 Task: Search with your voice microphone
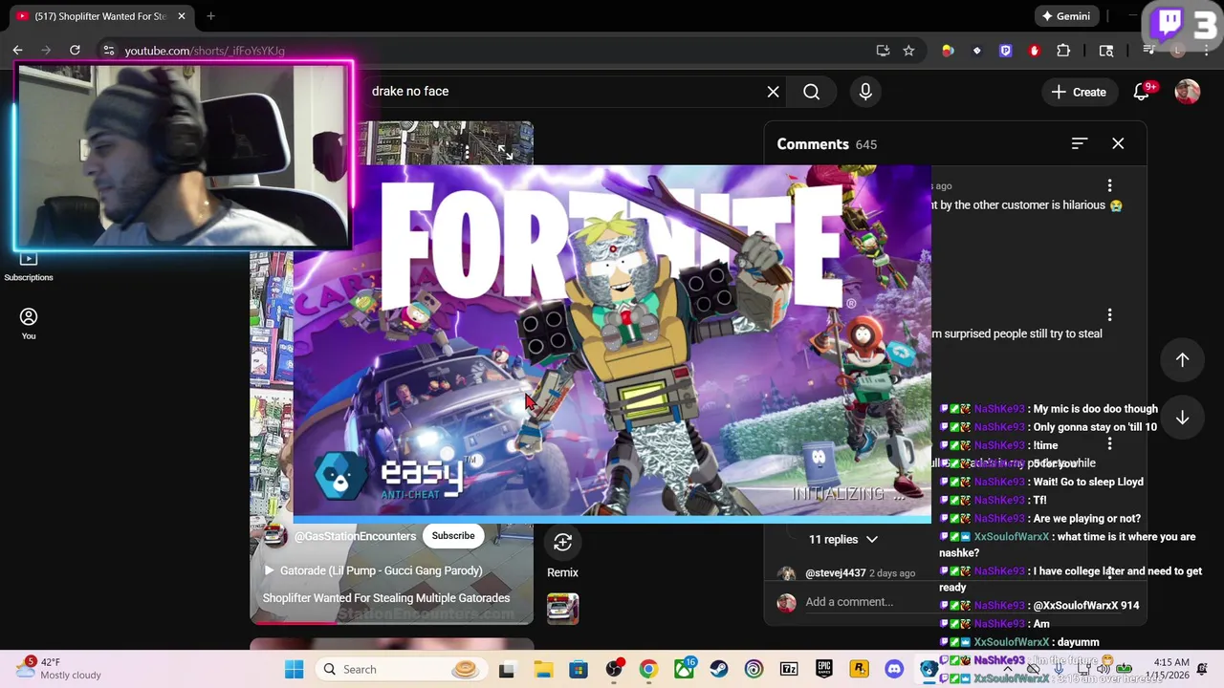click(865, 92)
